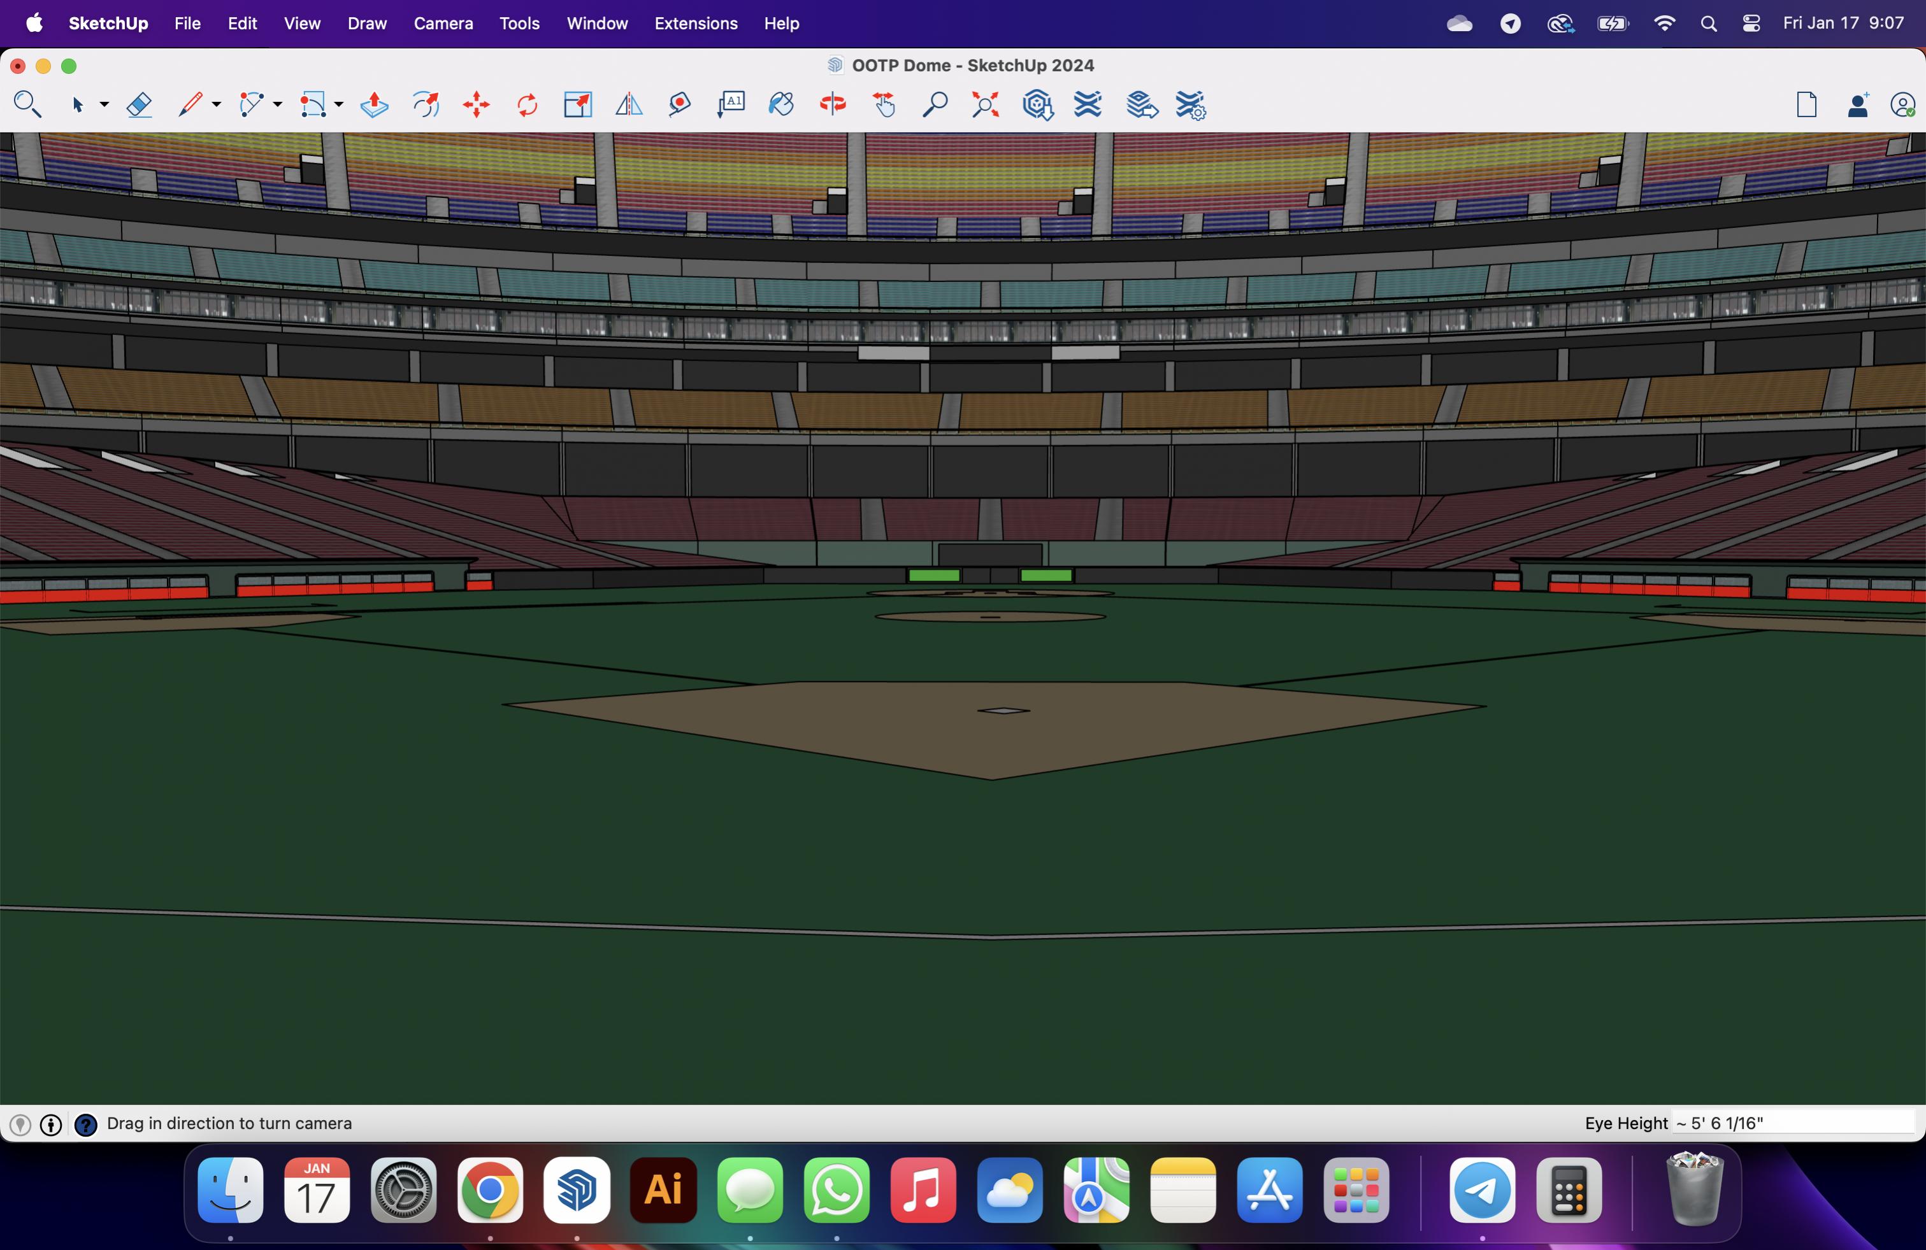Select the Line pencil tool
This screenshot has width=1926, height=1250.
click(x=190, y=105)
